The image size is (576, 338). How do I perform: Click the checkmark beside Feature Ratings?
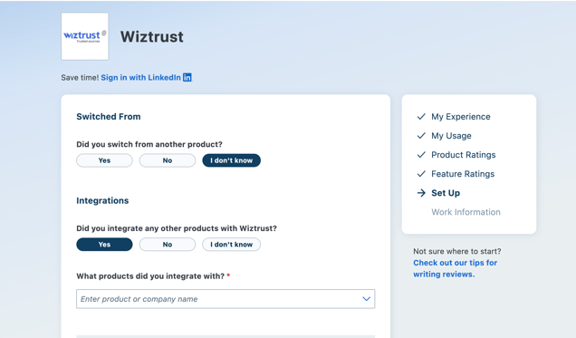tap(421, 174)
